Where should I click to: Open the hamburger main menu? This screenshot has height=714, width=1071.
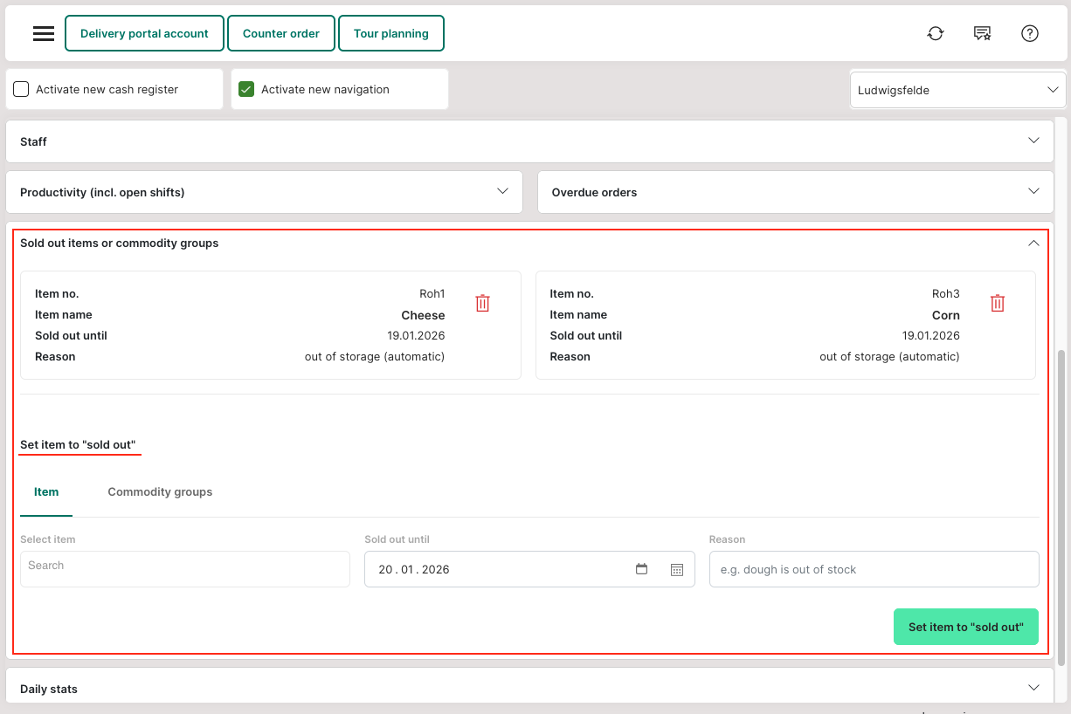tap(44, 34)
